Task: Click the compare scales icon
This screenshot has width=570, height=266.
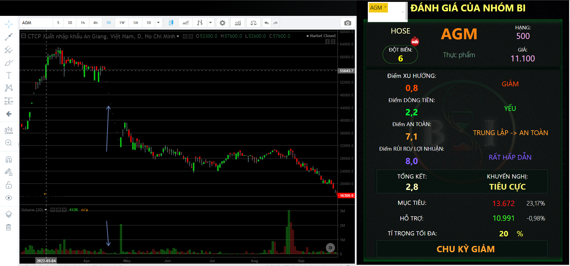Action: pos(254,23)
